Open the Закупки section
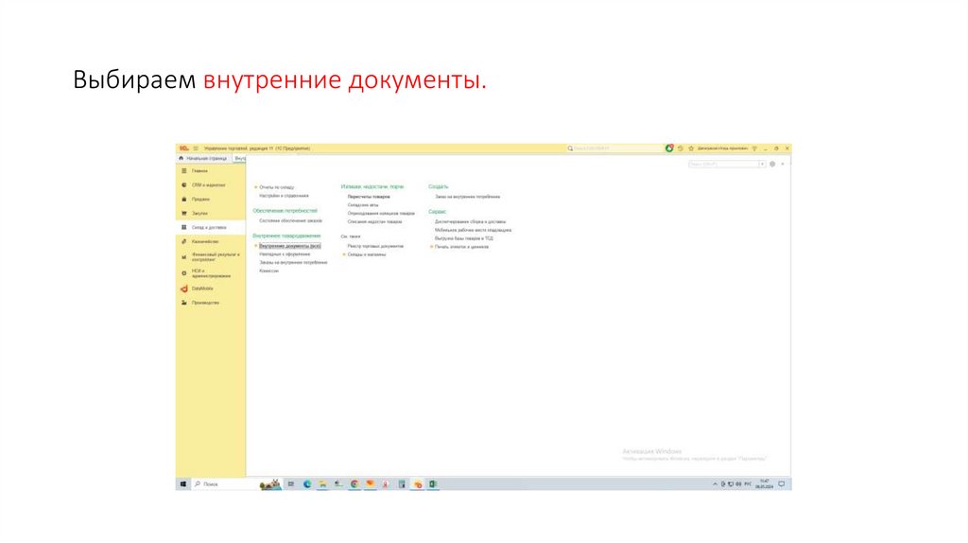Screen dimensions: 968x543 click(x=199, y=213)
